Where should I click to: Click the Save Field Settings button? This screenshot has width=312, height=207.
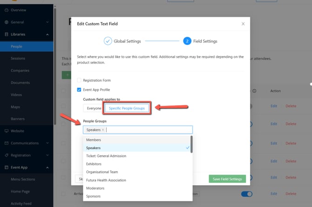coord(227,179)
